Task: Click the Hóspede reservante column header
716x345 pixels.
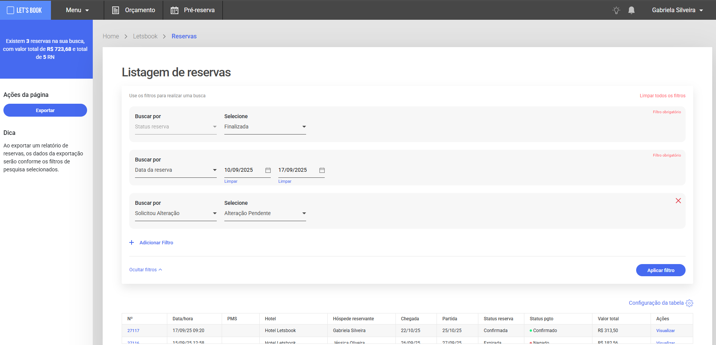Action: click(361, 319)
